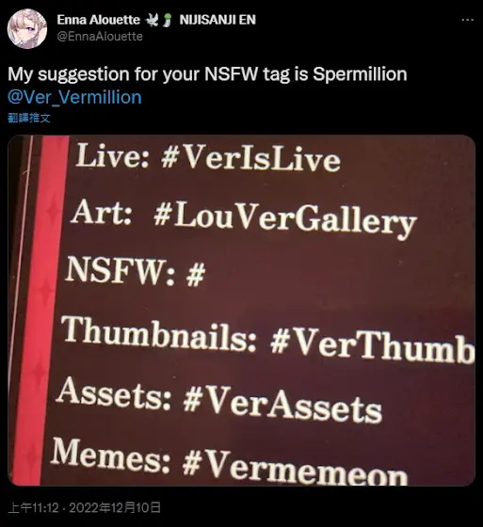Click the tweet text about NSFW tag
This screenshot has height=527, width=483.
(x=207, y=74)
